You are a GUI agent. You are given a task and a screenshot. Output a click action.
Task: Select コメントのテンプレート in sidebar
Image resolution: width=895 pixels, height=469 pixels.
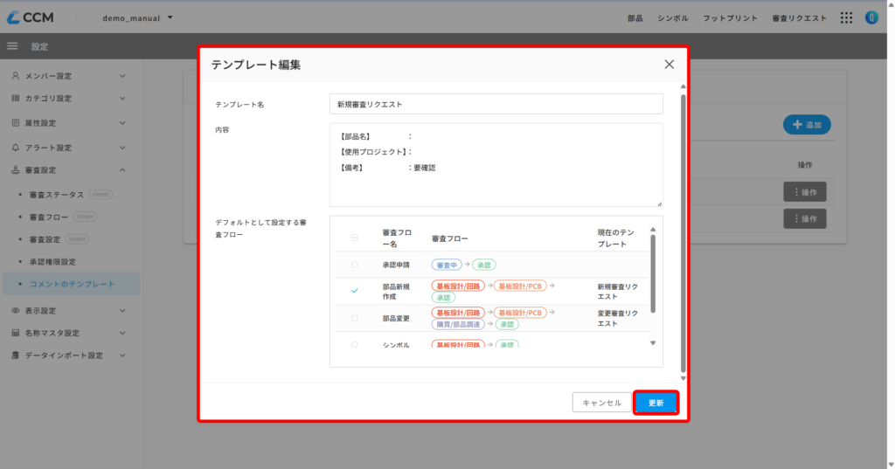point(72,284)
